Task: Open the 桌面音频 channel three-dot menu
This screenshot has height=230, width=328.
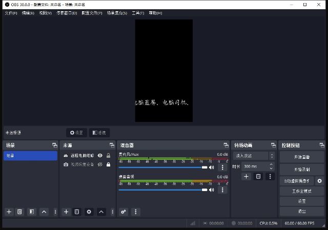Action: 222,190
